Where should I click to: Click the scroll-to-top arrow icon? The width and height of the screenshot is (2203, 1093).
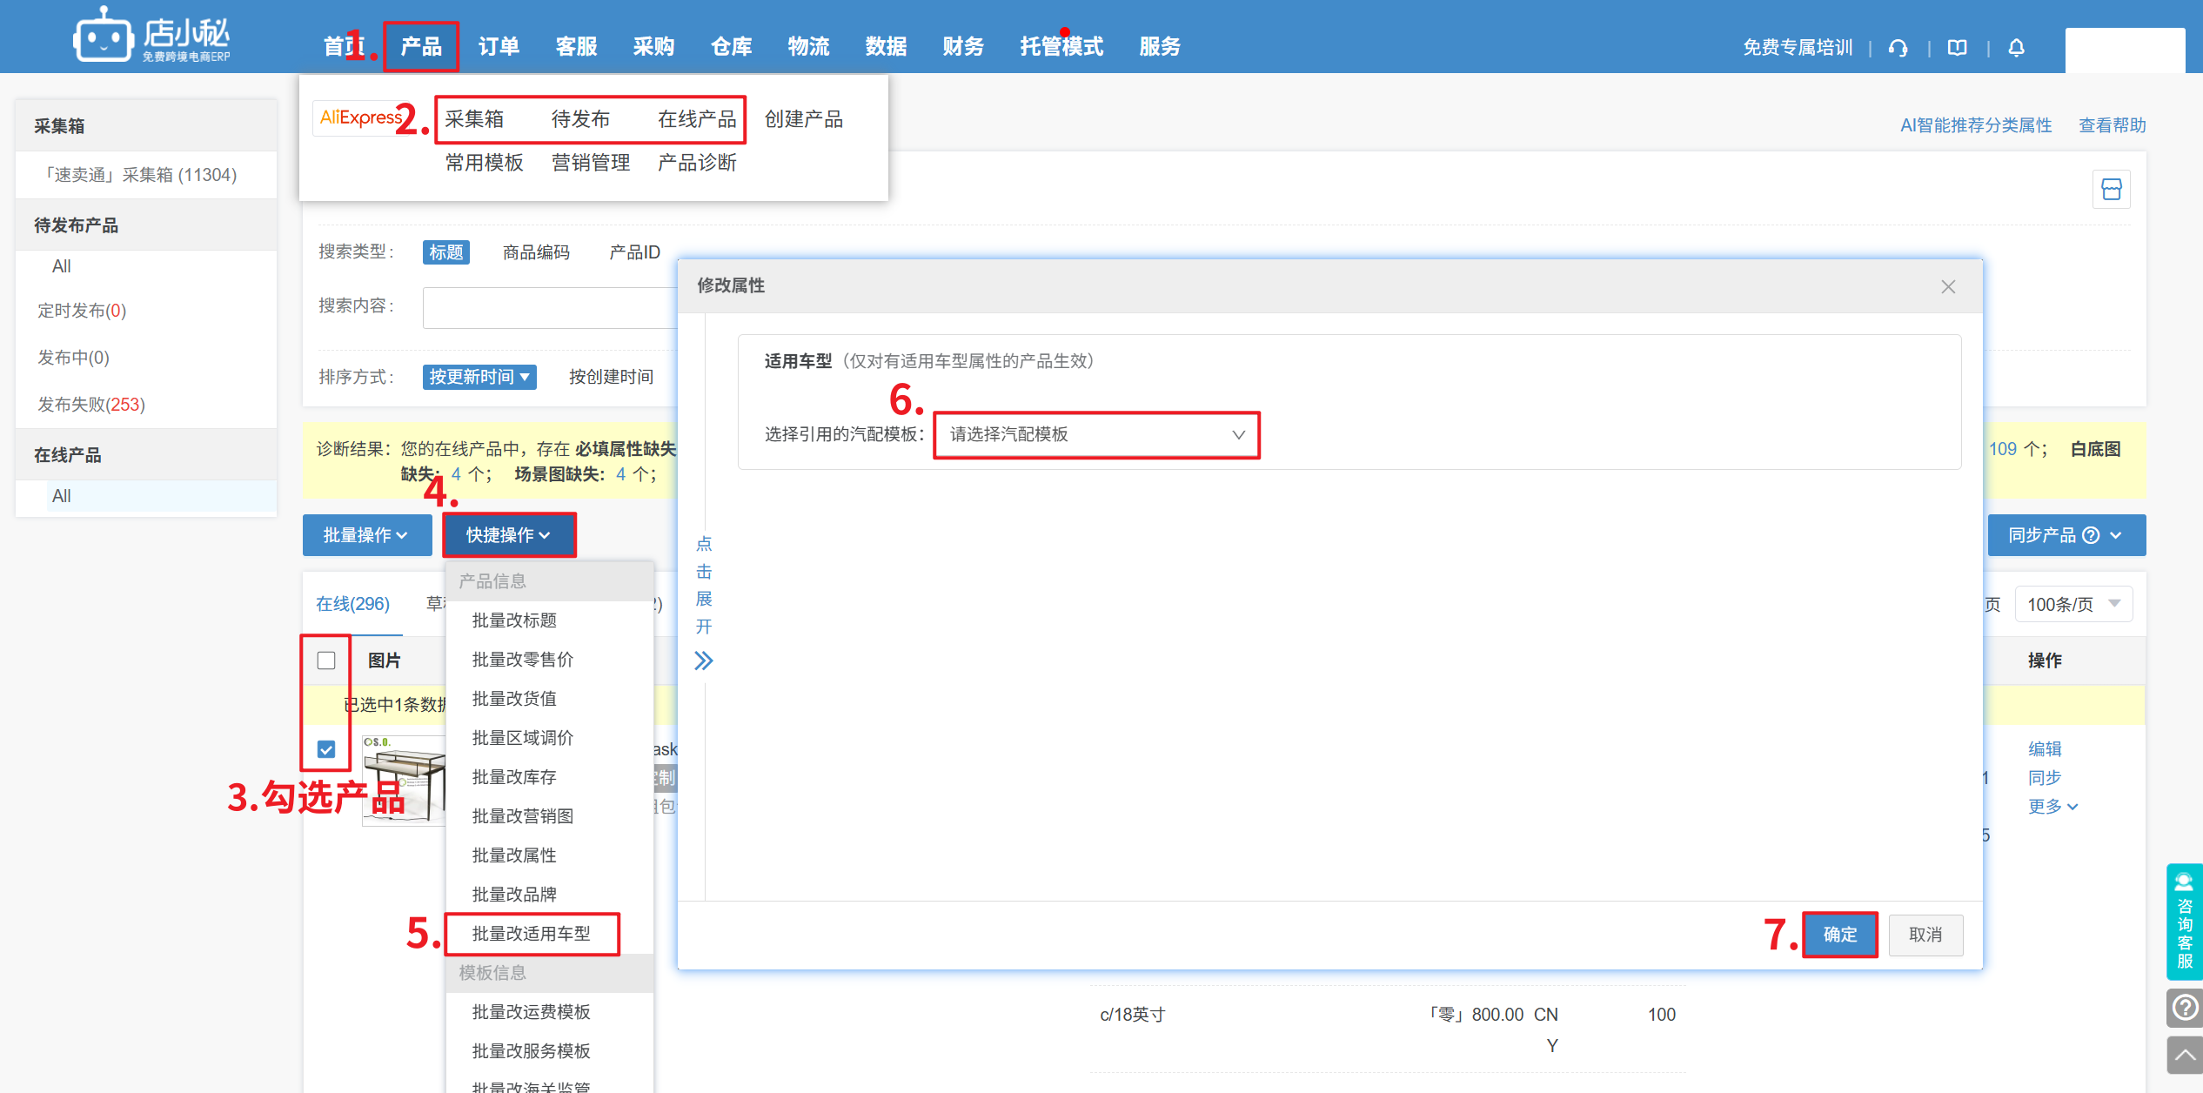coord(2184,1056)
